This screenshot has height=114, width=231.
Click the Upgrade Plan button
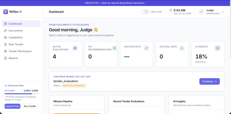point(12,106)
